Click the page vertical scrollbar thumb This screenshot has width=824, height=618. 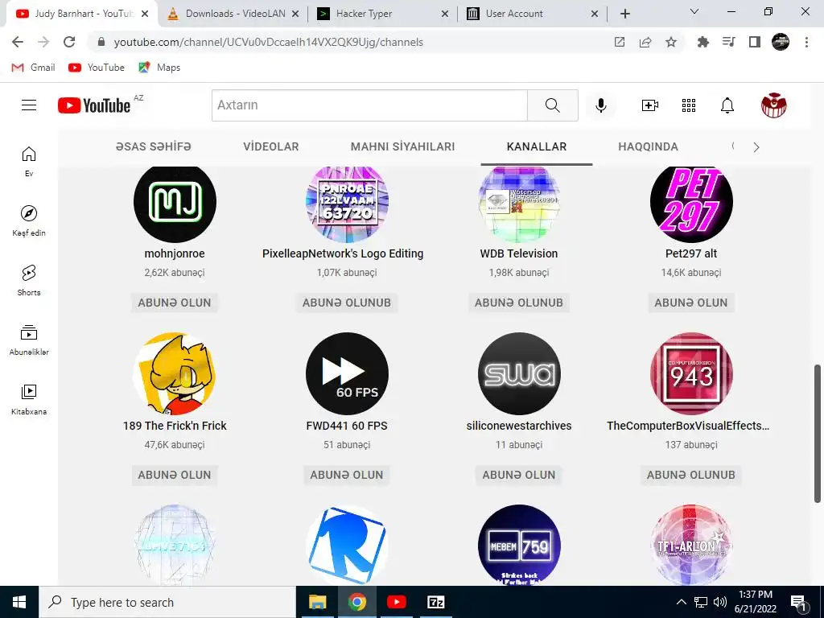(818, 434)
